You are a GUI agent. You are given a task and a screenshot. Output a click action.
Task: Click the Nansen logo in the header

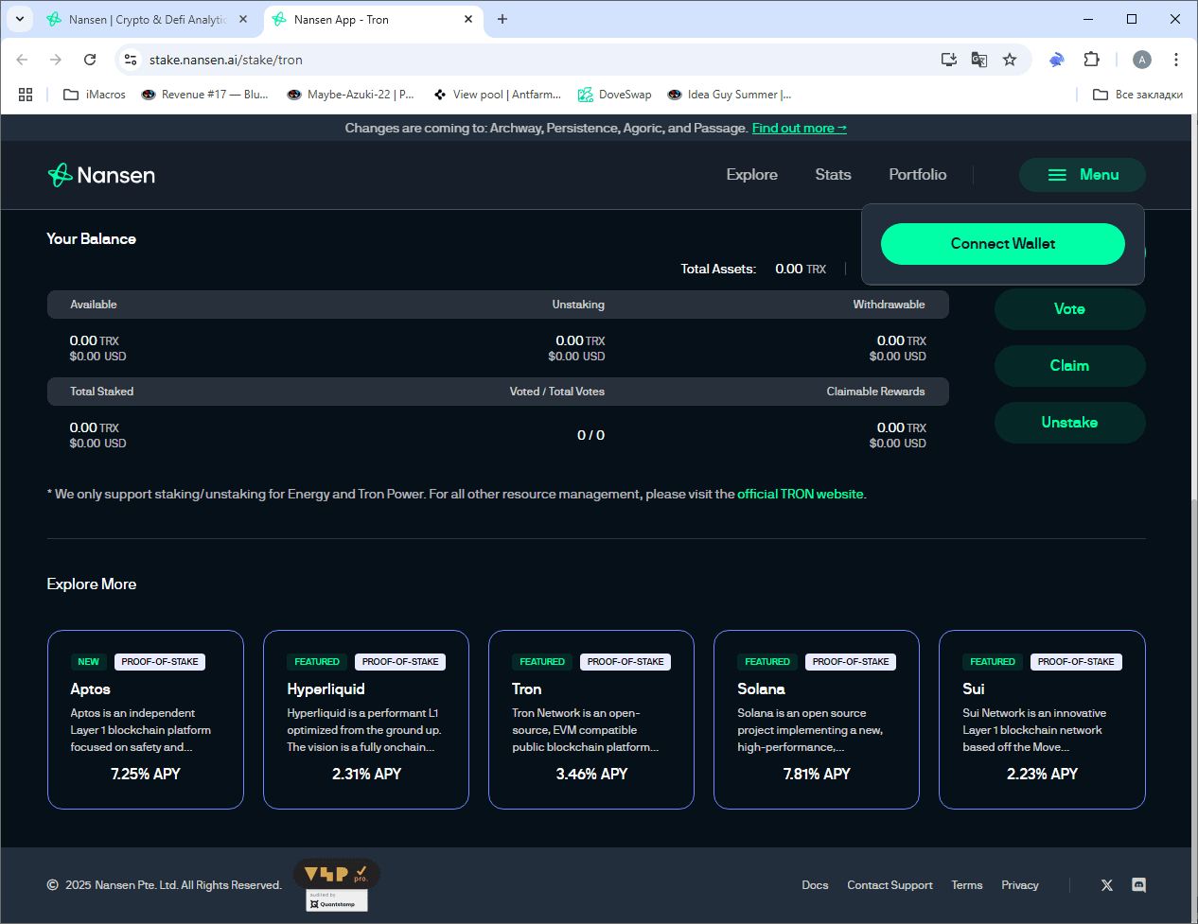101,175
